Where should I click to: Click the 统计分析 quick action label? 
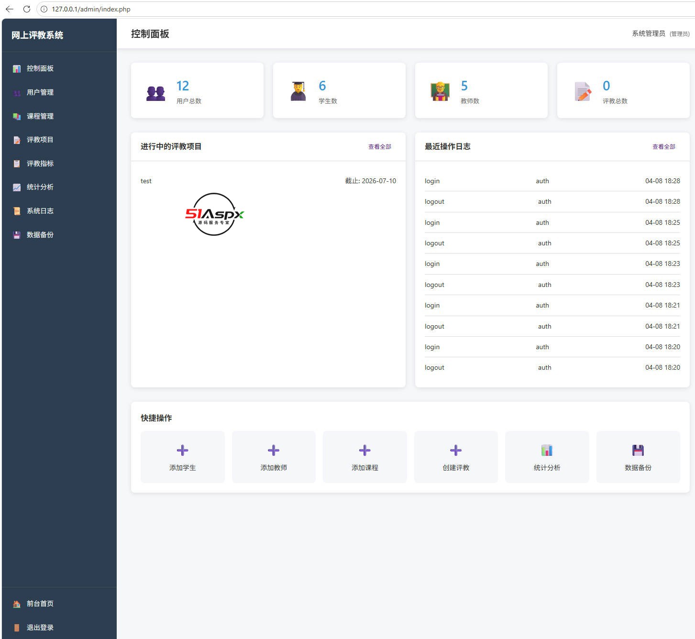(x=547, y=468)
